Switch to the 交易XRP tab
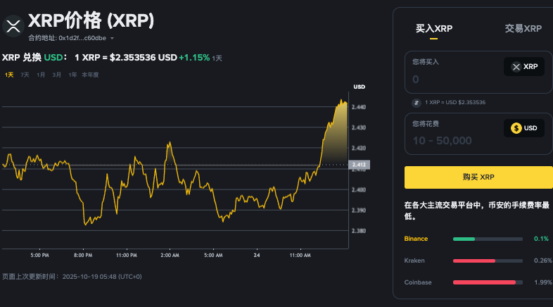Image resolution: width=553 pixels, height=307 pixels. click(523, 29)
